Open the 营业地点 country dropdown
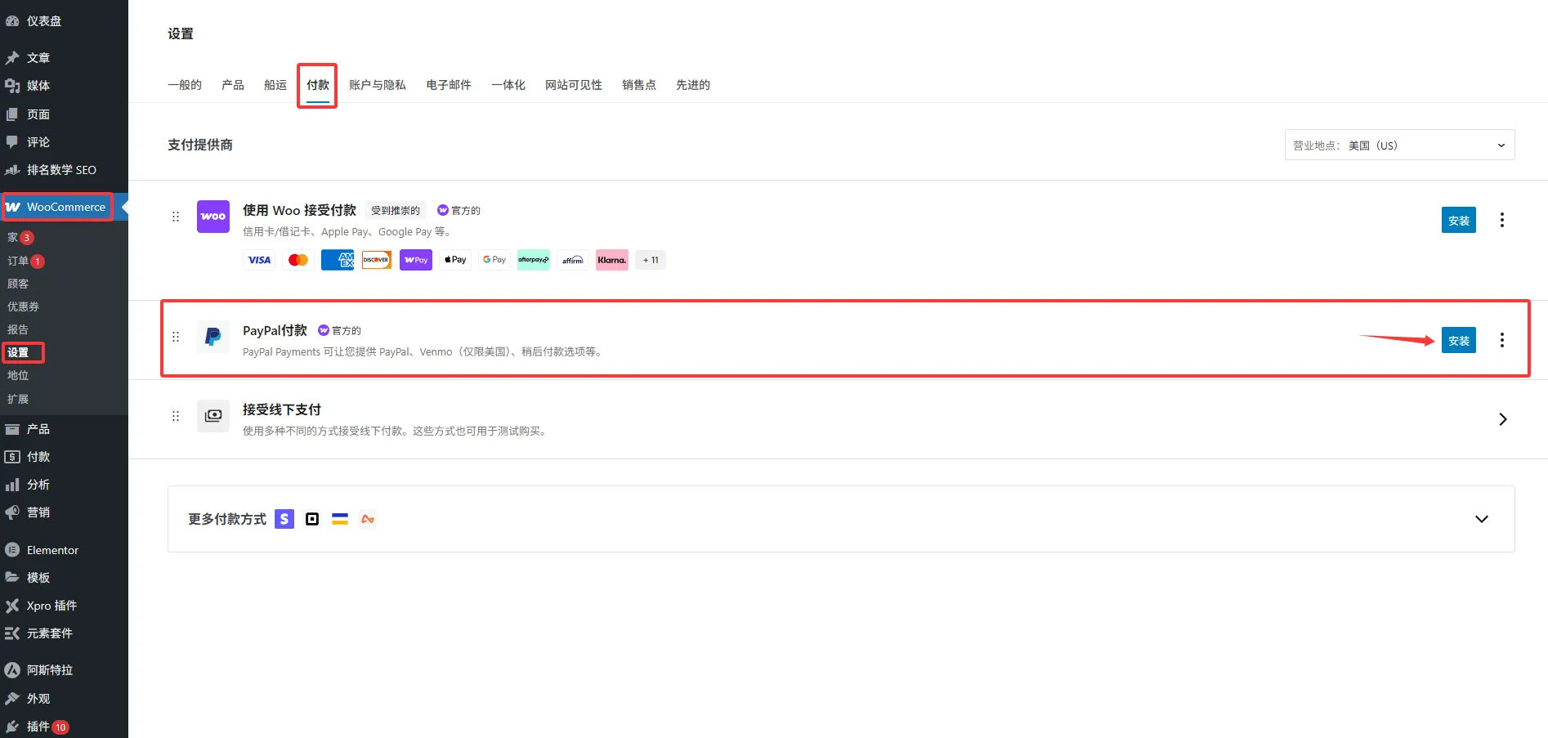The height and width of the screenshot is (738, 1548). pyautogui.click(x=1398, y=145)
